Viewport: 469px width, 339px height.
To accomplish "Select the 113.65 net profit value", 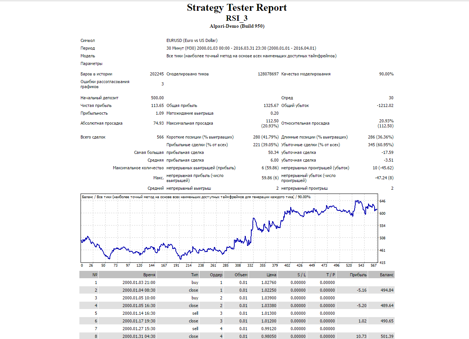I will click(x=157, y=105).
